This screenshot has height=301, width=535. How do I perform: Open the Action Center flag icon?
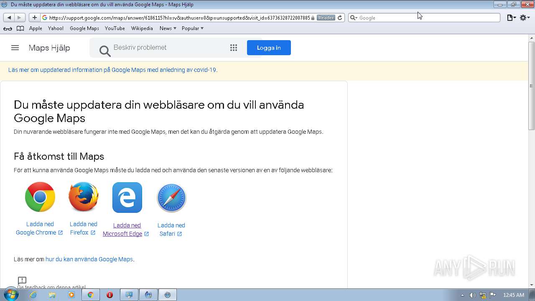[x=493, y=295]
